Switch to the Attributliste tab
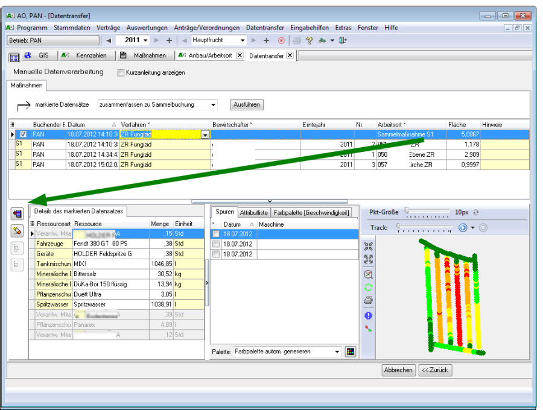Screen dimensions: 543x410 pyautogui.click(x=254, y=212)
